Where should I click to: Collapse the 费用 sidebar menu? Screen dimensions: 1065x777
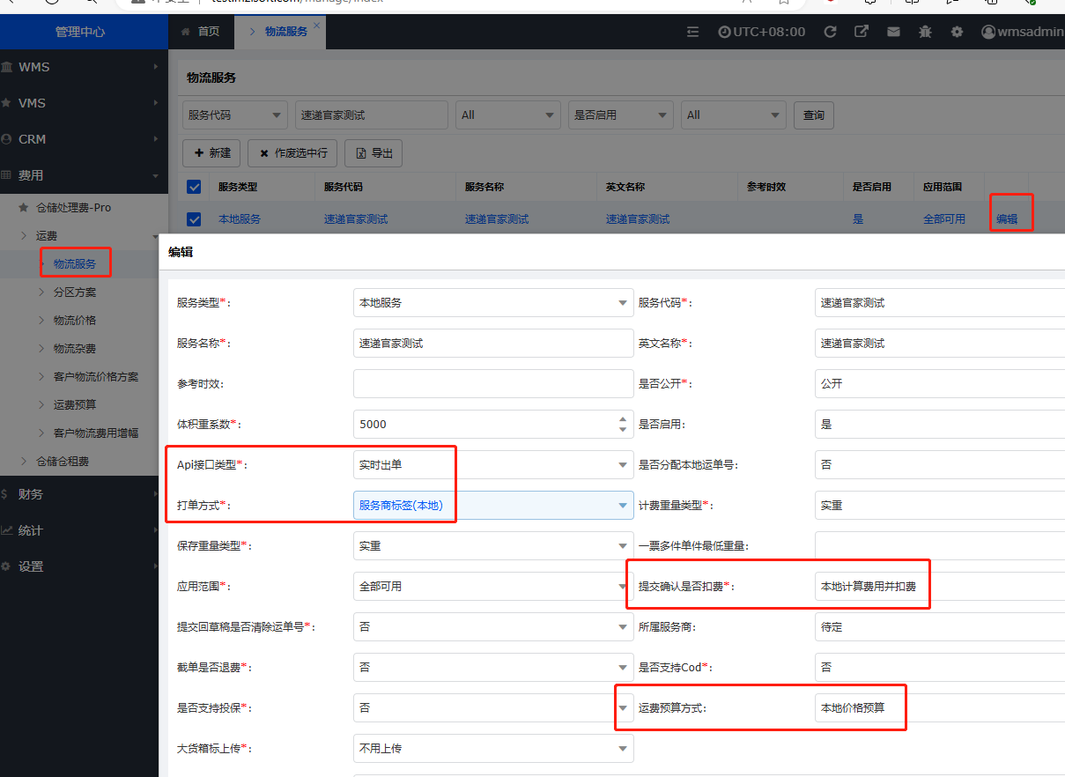84,175
